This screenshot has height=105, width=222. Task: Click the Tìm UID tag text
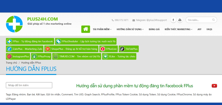click(79, 95)
